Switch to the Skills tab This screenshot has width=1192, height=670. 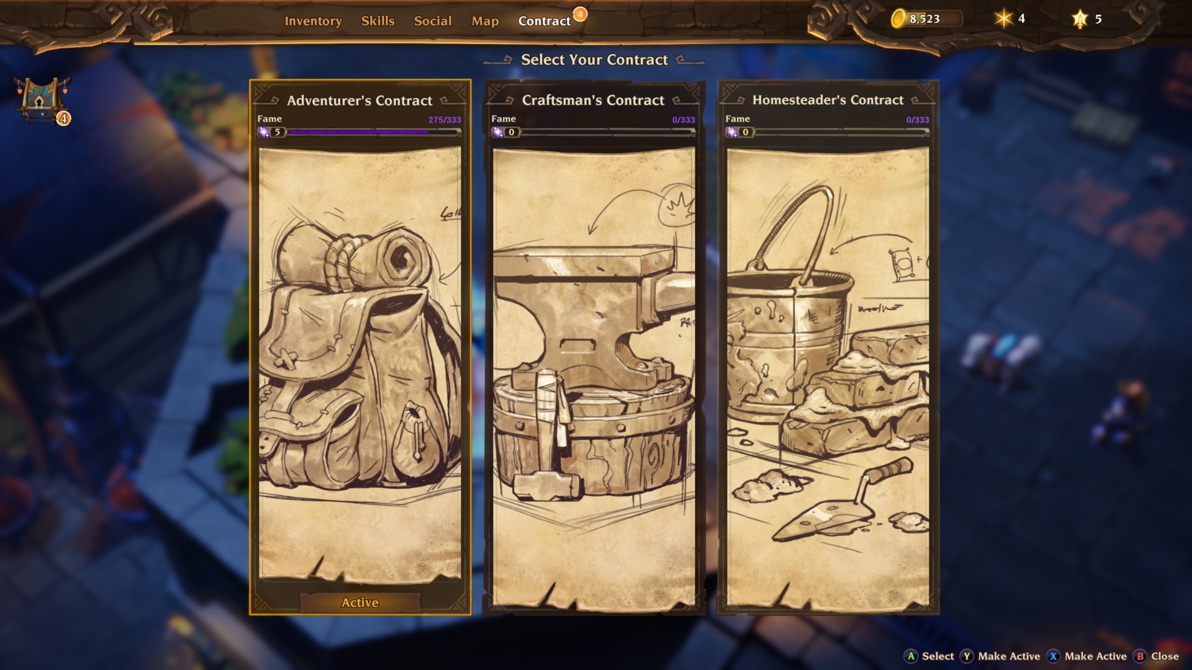point(378,21)
